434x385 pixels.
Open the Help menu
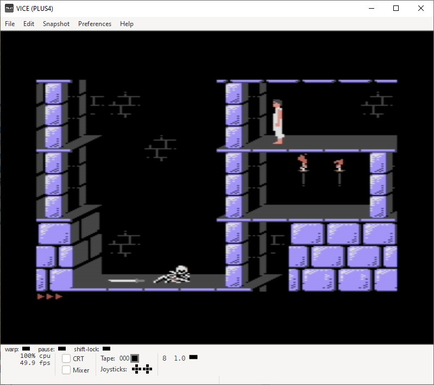tap(127, 24)
